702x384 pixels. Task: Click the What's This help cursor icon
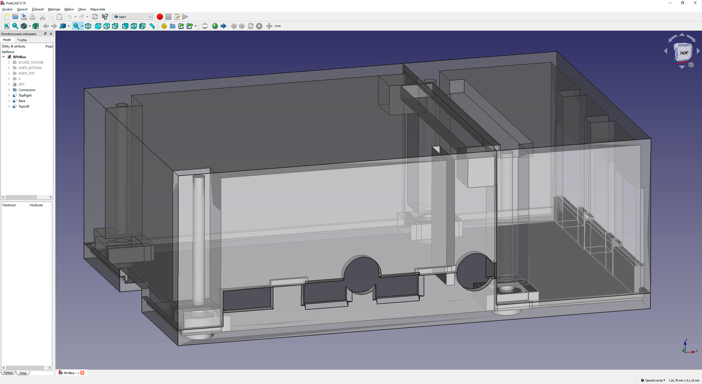(x=105, y=17)
